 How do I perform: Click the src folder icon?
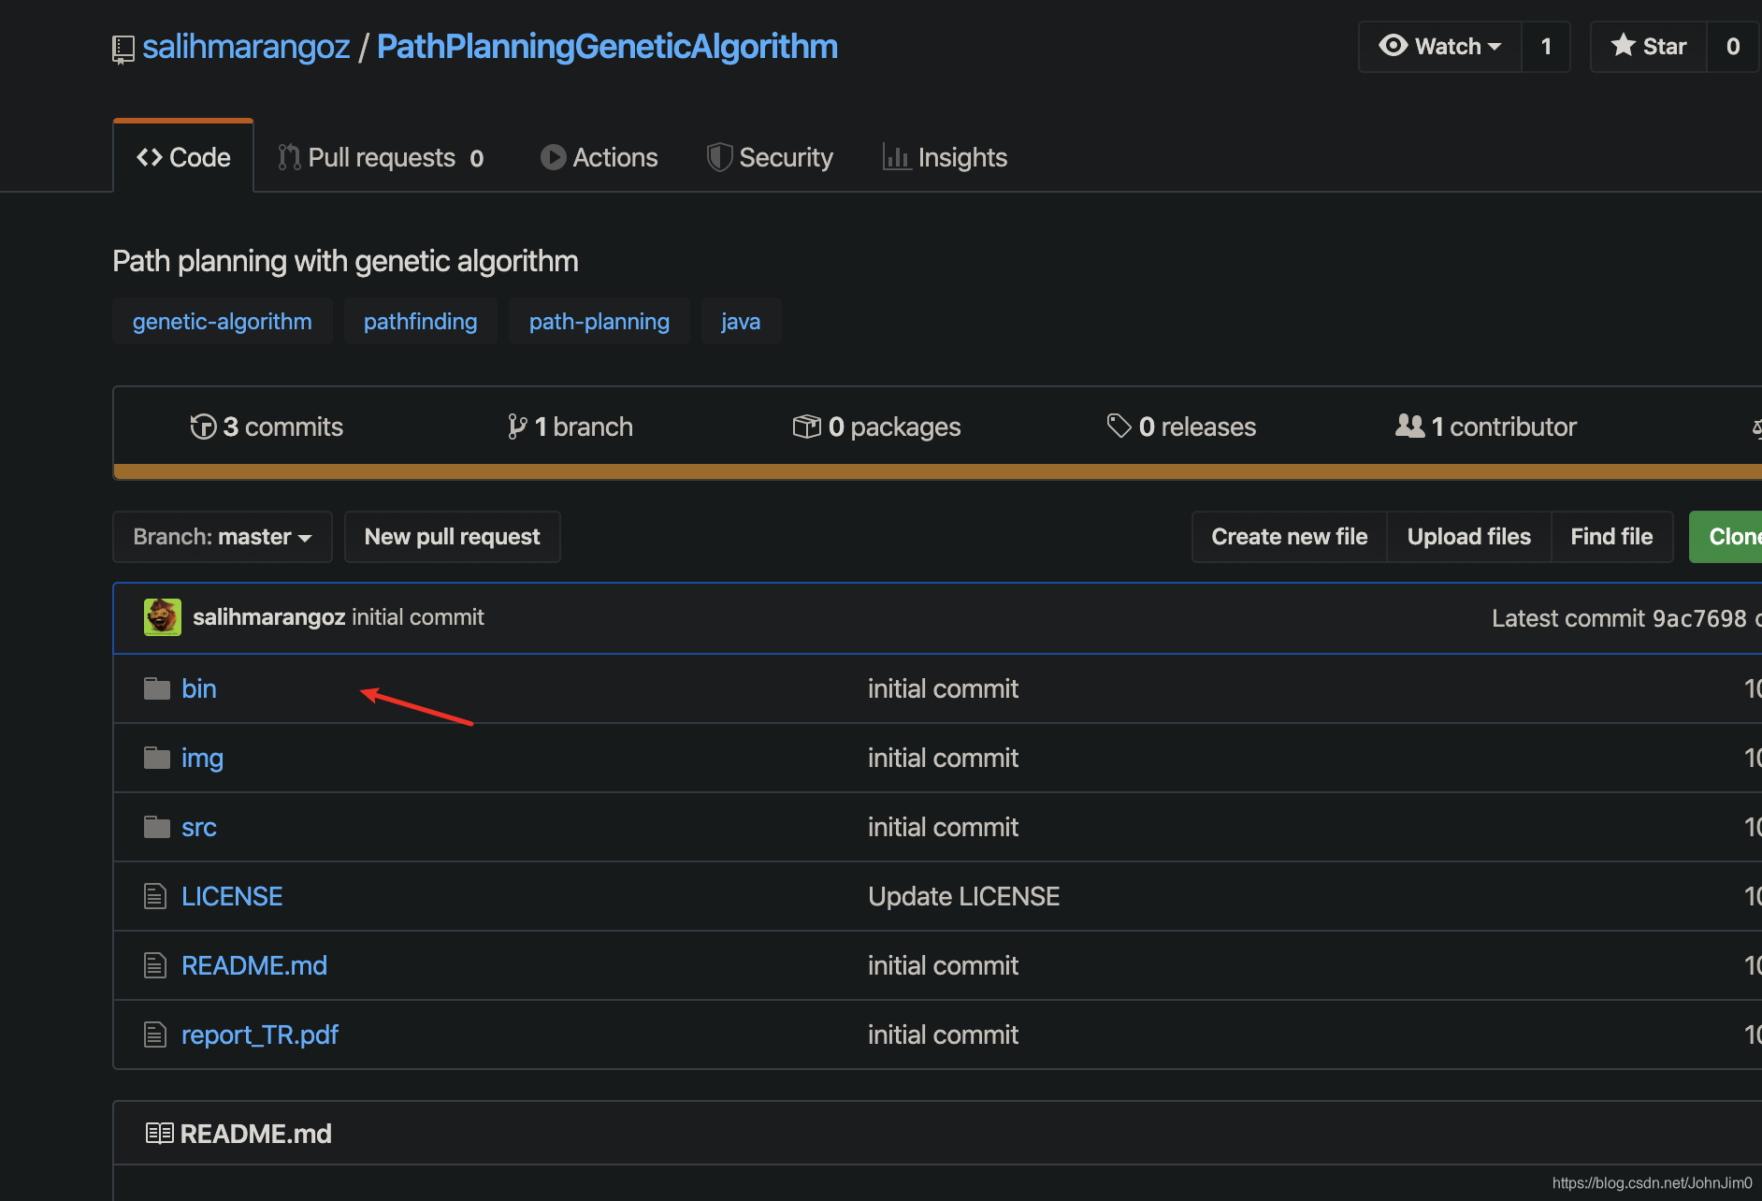pos(156,827)
